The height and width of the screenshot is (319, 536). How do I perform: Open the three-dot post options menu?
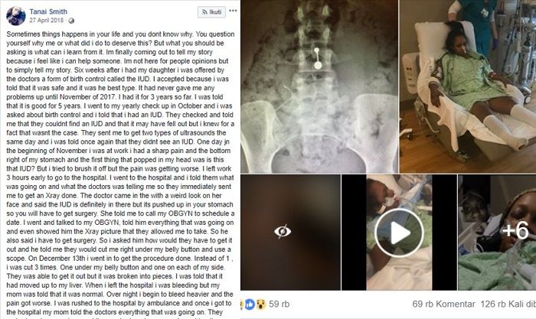[x=233, y=11]
